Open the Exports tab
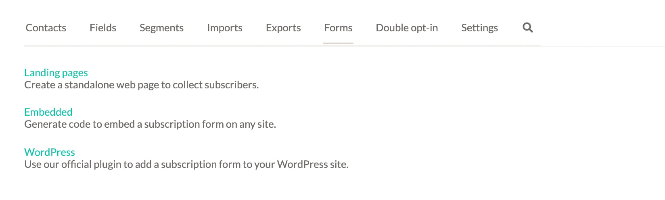665x200 pixels. pyautogui.click(x=283, y=28)
